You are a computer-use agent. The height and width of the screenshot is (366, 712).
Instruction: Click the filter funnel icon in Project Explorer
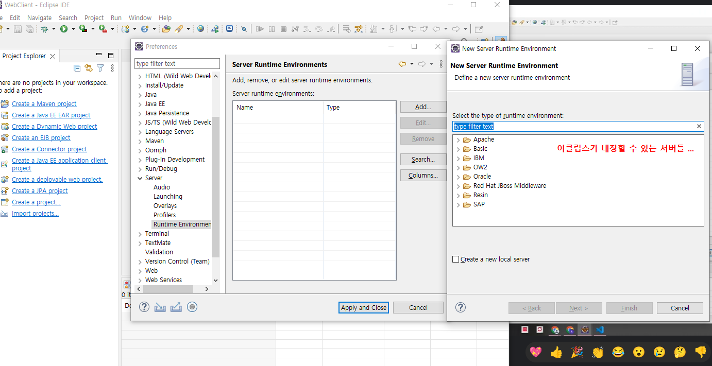tap(100, 68)
